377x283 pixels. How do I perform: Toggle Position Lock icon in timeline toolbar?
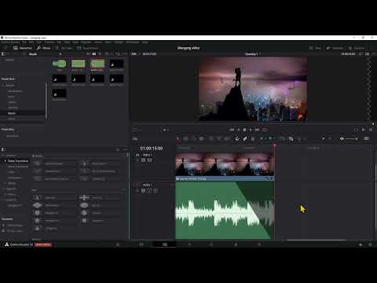(x=253, y=139)
